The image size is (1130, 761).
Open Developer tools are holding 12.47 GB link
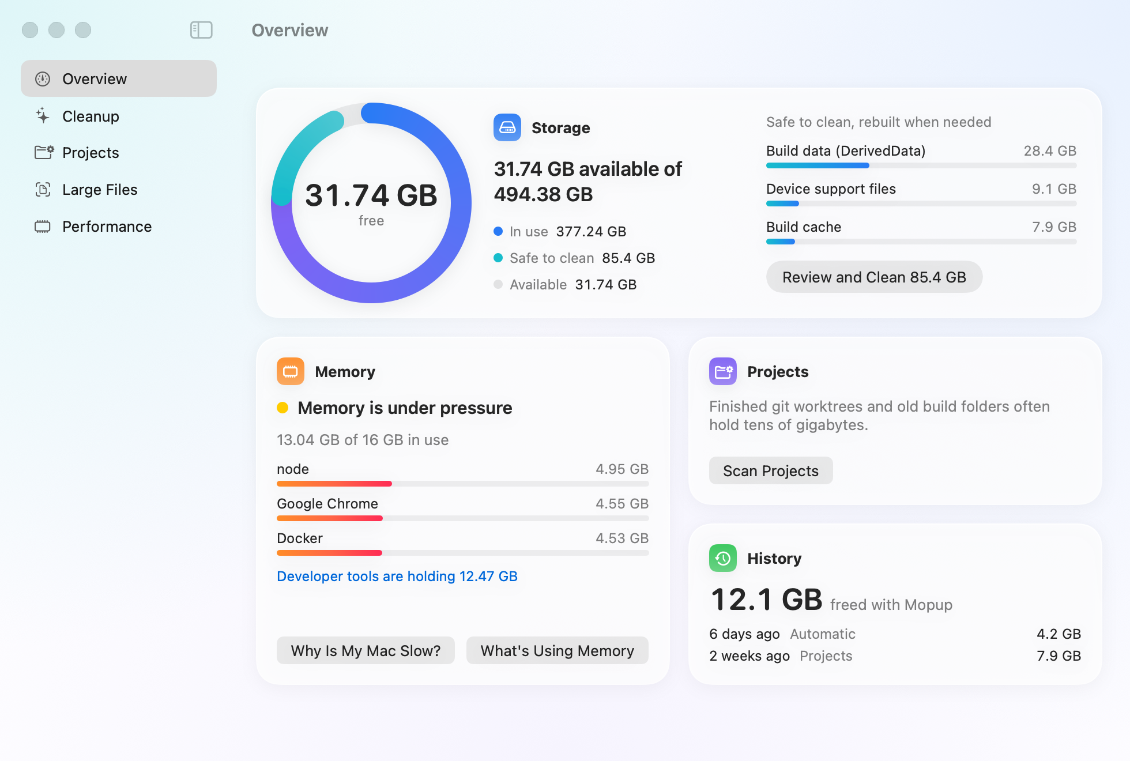(x=397, y=576)
